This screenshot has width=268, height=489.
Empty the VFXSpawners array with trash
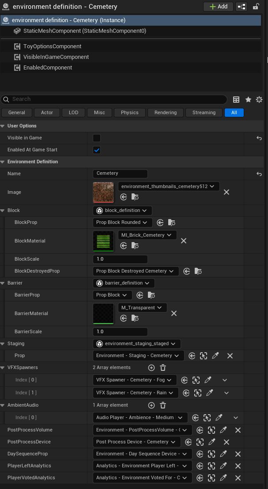tap(163, 368)
